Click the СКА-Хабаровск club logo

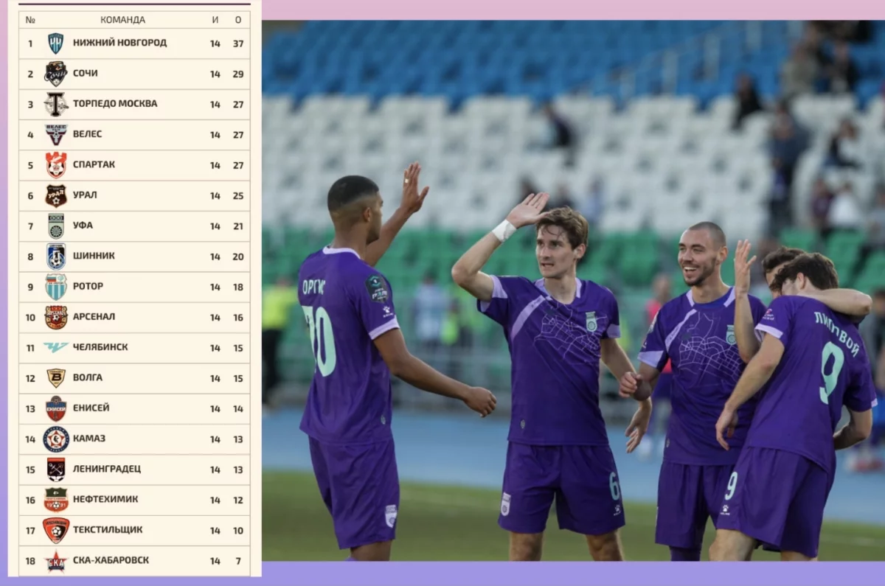55,561
